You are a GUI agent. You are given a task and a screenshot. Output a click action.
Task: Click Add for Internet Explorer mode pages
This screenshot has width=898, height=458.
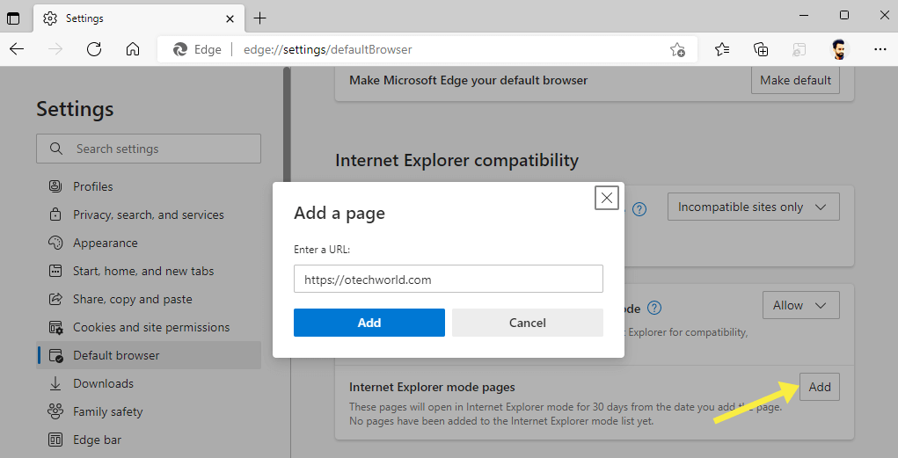(820, 387)
